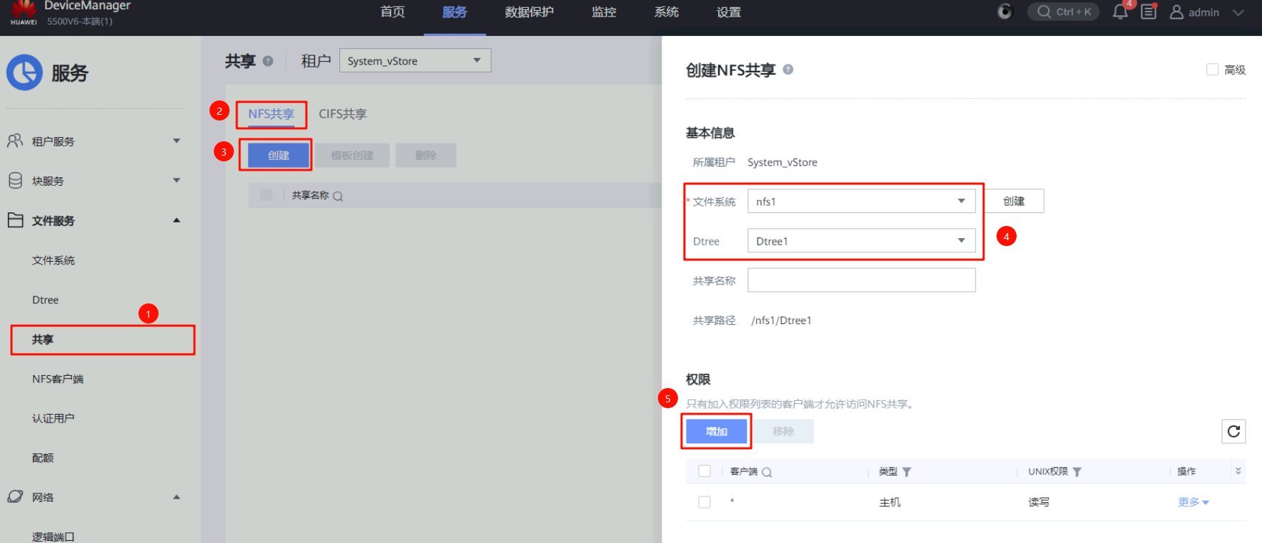Search client names via 客户端 magnifier icon
The height and width of the screenshot is (543, 1262).
(767, 472)
